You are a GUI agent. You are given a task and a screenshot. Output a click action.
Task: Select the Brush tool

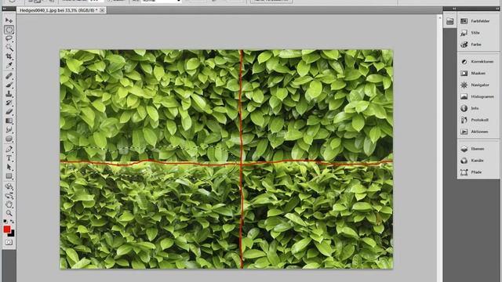(x=9, y=85)
